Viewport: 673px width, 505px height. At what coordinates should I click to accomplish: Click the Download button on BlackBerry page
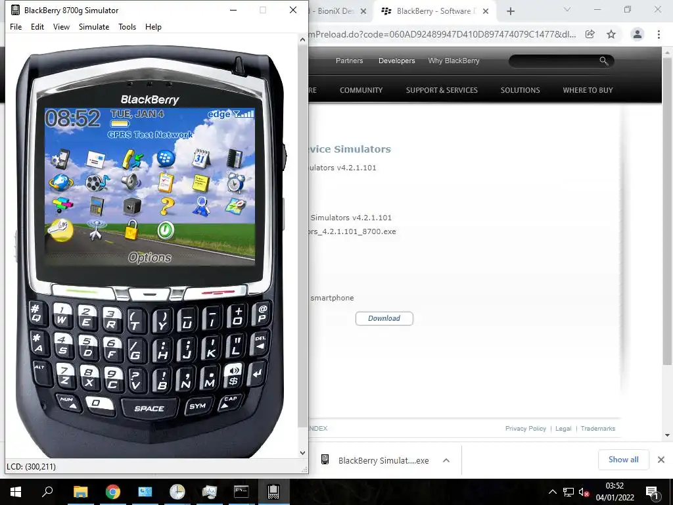click(x=384, y=318)
